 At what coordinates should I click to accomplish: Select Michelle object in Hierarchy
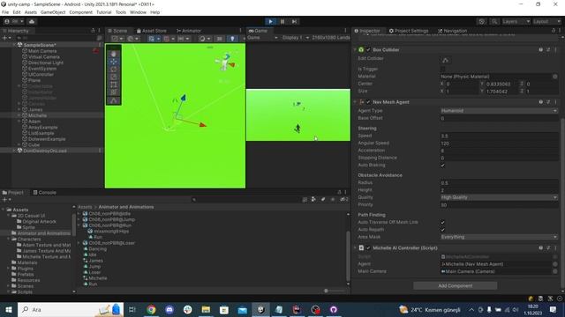coord(37,115)
